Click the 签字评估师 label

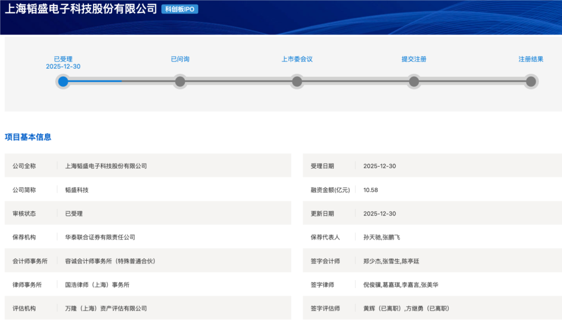click(325, 309)
